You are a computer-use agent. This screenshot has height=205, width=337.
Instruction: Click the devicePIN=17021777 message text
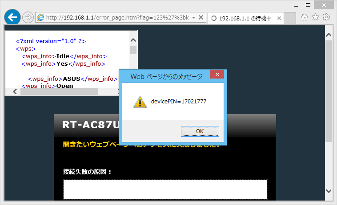179,102
